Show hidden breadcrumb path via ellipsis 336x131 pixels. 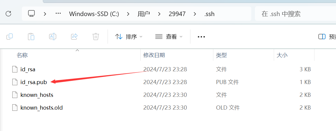(x=58, y=14)
